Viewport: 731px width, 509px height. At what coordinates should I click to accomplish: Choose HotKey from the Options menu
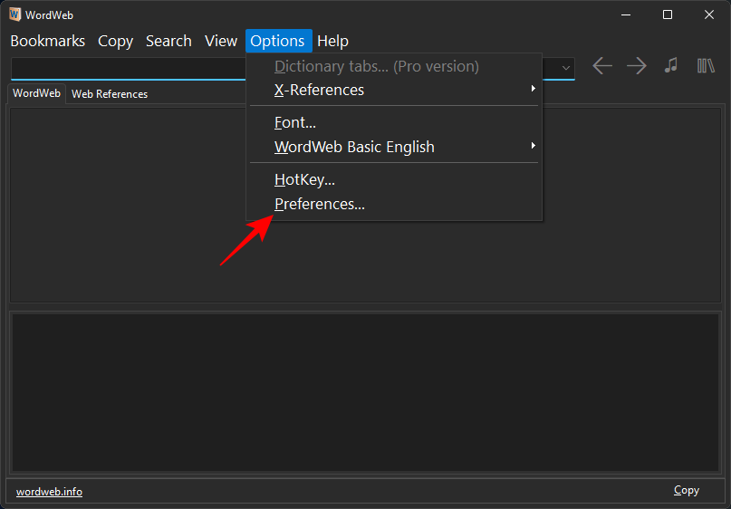coord(304,180)
